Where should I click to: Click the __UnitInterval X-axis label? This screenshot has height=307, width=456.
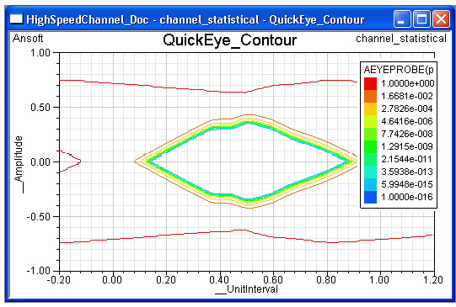coord(246,289)
